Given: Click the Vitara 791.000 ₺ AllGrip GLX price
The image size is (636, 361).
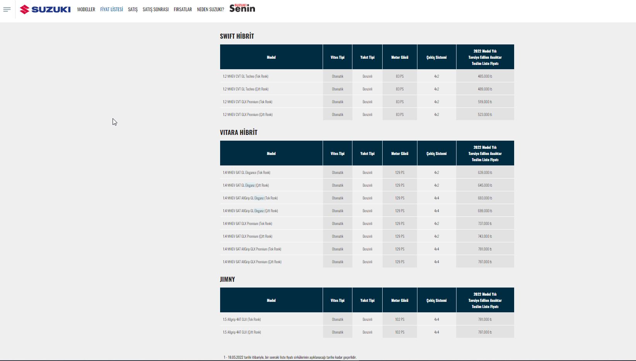Looking at the screenshot, I should pos(485,249).
